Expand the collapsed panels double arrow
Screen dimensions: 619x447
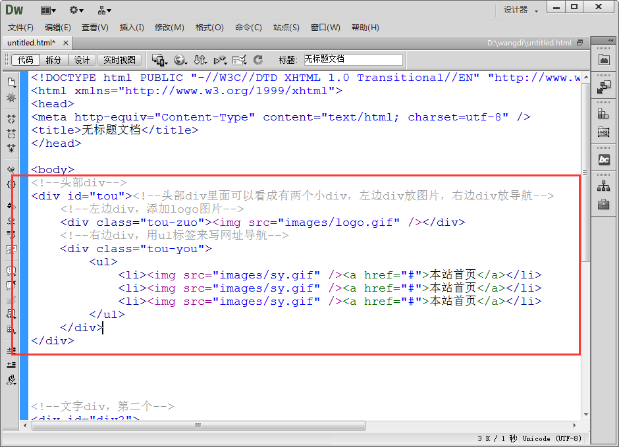point(610,40)
